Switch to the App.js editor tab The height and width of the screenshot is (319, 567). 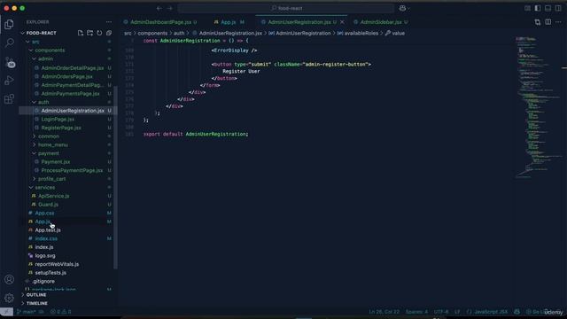point(229,22)
